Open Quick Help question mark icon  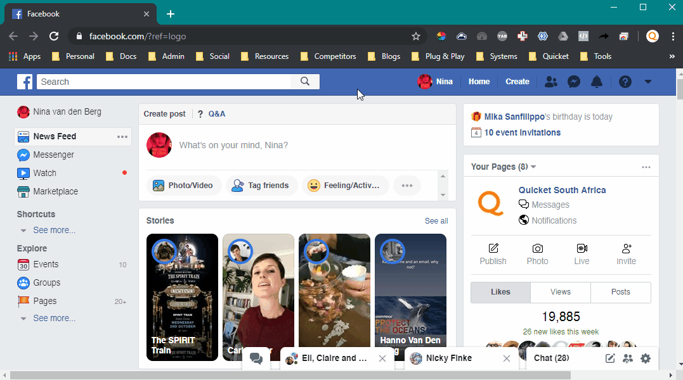point(625,82)
